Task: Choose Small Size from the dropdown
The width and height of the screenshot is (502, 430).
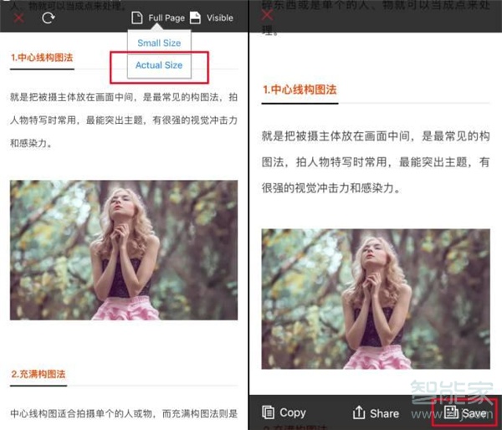Action: (159, 43)
